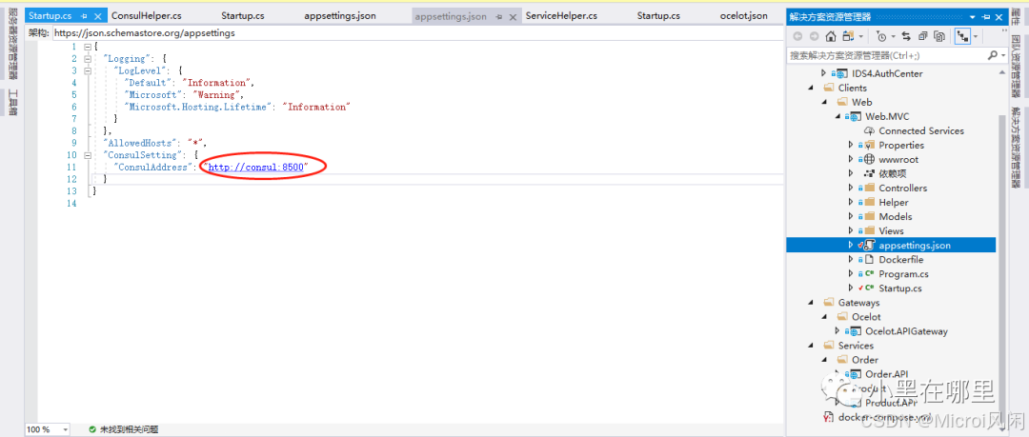Viewport: 1029px width, 437px height.
Task: Click the http://consul:8500 link in editor
Action: [256, 168]
